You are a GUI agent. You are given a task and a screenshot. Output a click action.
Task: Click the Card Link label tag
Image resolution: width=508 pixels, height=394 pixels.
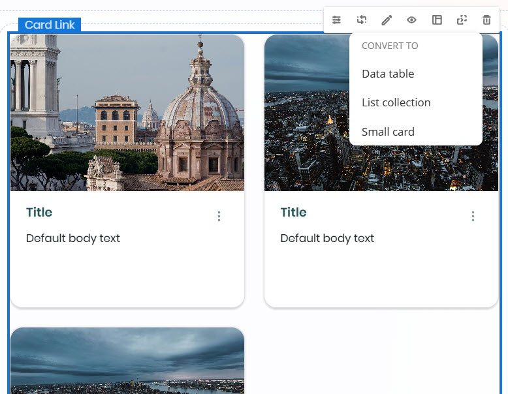(50, 25)
